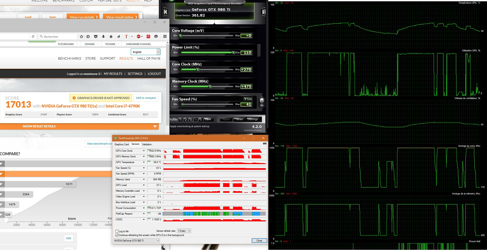Click the Afterburner Reset button
Screen dimensions: 487x250
click(x=240, y=119)
